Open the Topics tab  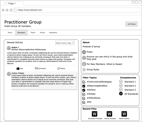(33, 33)
